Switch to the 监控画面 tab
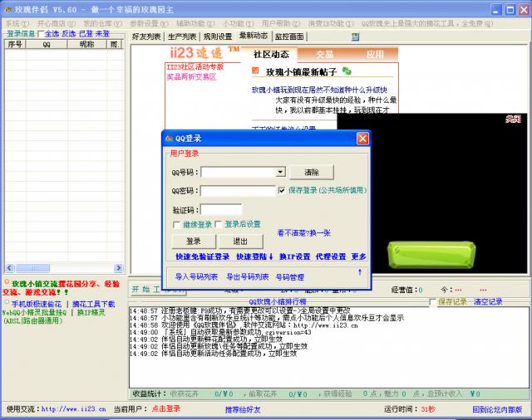532x420 pixels. pyautogui.click(x=289, y=37)
